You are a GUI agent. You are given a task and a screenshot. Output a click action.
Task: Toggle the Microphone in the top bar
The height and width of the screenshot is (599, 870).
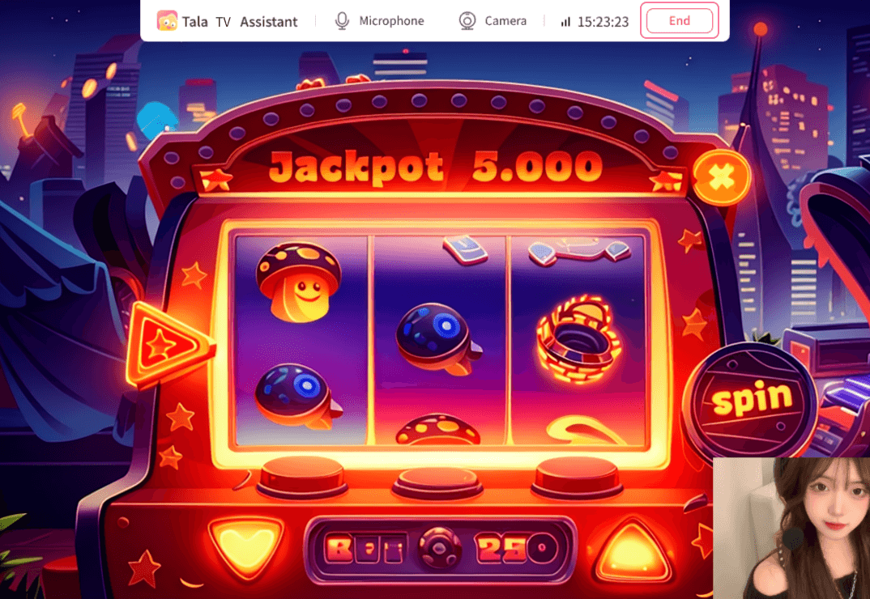pos(380,21)
